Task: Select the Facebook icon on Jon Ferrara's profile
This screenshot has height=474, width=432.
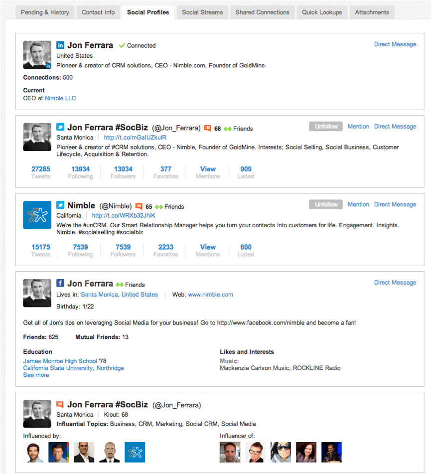Action: [60, 283]
